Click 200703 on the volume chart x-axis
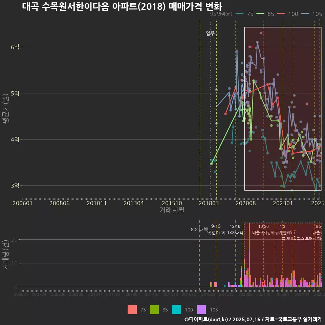This screenshot has width=325, height=325. pos(39,294)
